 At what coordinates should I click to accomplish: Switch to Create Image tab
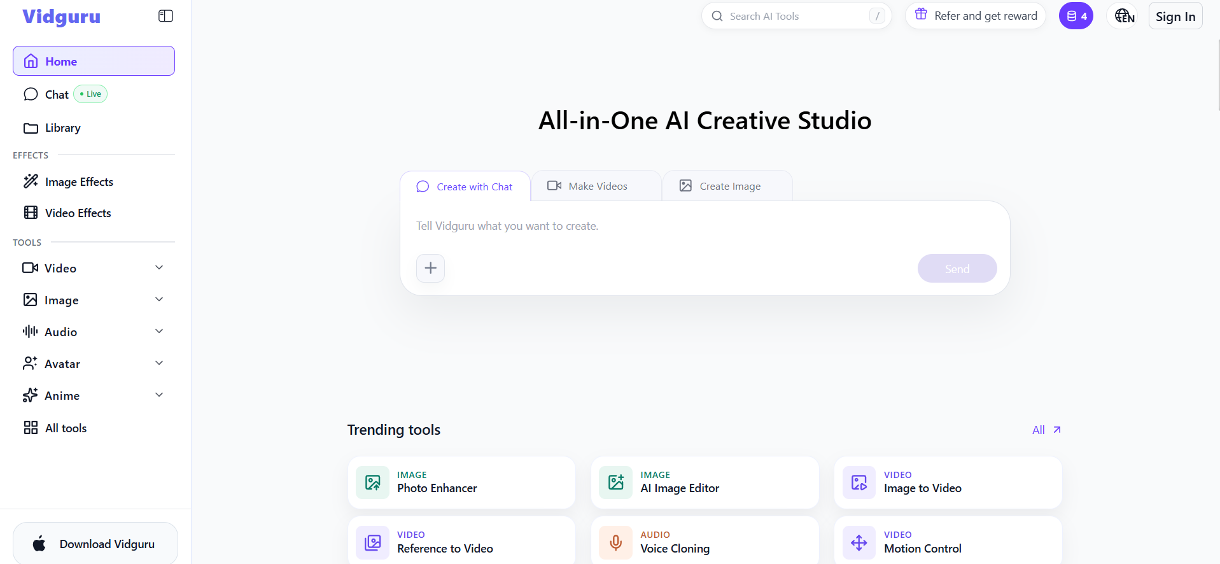coord(727,186)
